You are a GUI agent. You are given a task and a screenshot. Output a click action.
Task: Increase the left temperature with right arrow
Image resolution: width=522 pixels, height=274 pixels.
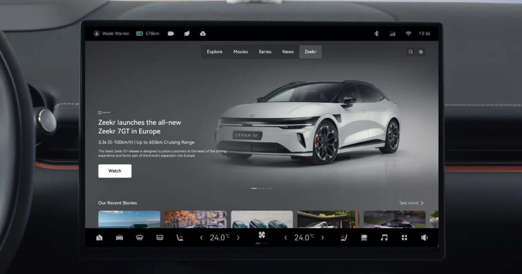[x=238, y=237]
